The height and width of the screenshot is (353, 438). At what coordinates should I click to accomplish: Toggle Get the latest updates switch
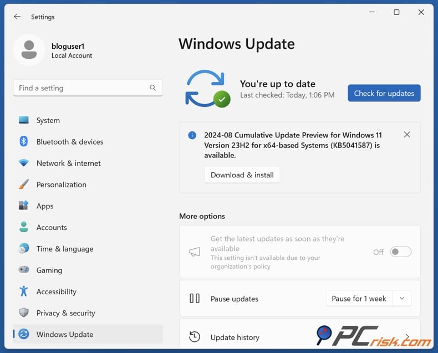click(401, 252)
